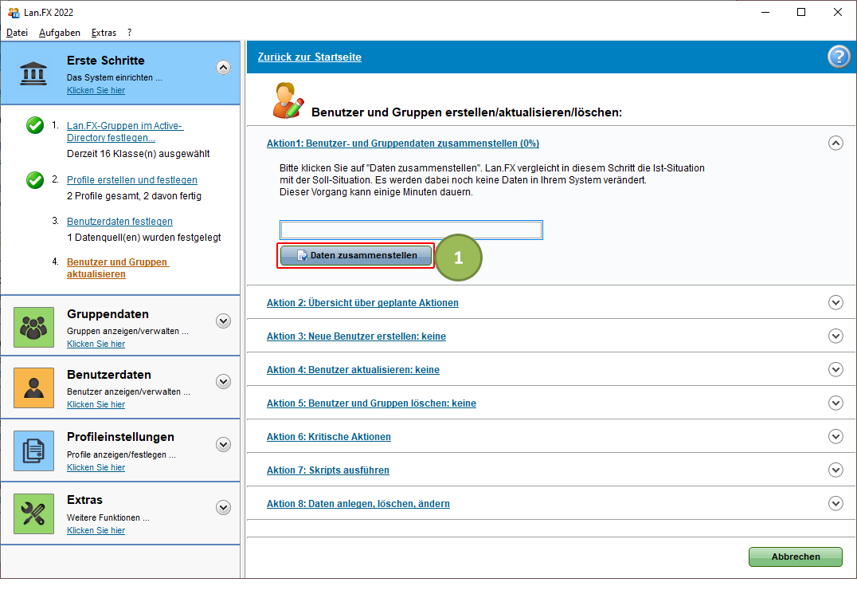
Task: Click the Profileinstellungen heading
Action: coord(120,437)
